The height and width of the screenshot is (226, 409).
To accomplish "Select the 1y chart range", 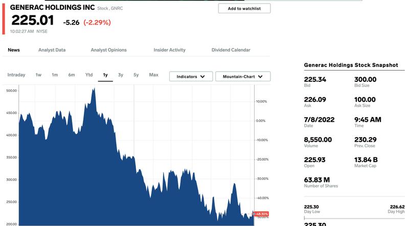I will [x=105, y=75].
